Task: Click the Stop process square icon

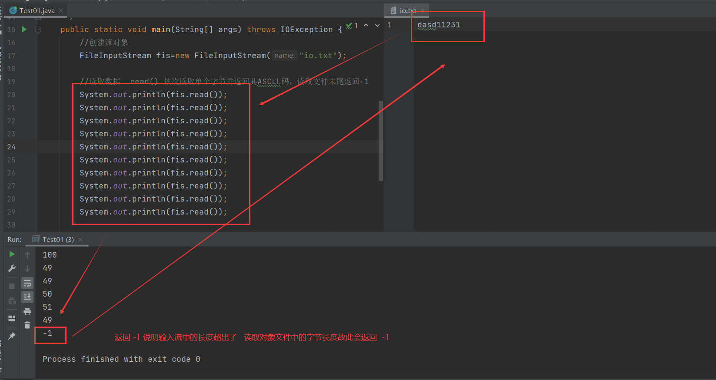Action: [12, 286]
